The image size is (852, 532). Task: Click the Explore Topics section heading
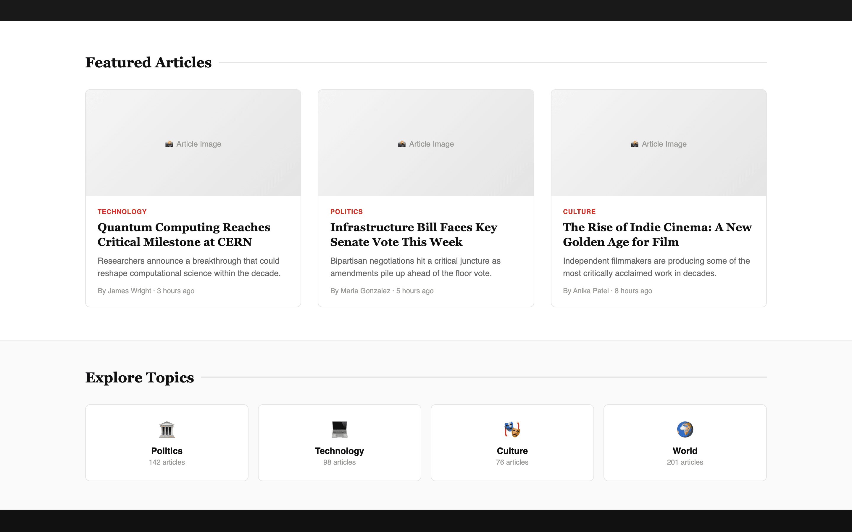coord(139,377)
